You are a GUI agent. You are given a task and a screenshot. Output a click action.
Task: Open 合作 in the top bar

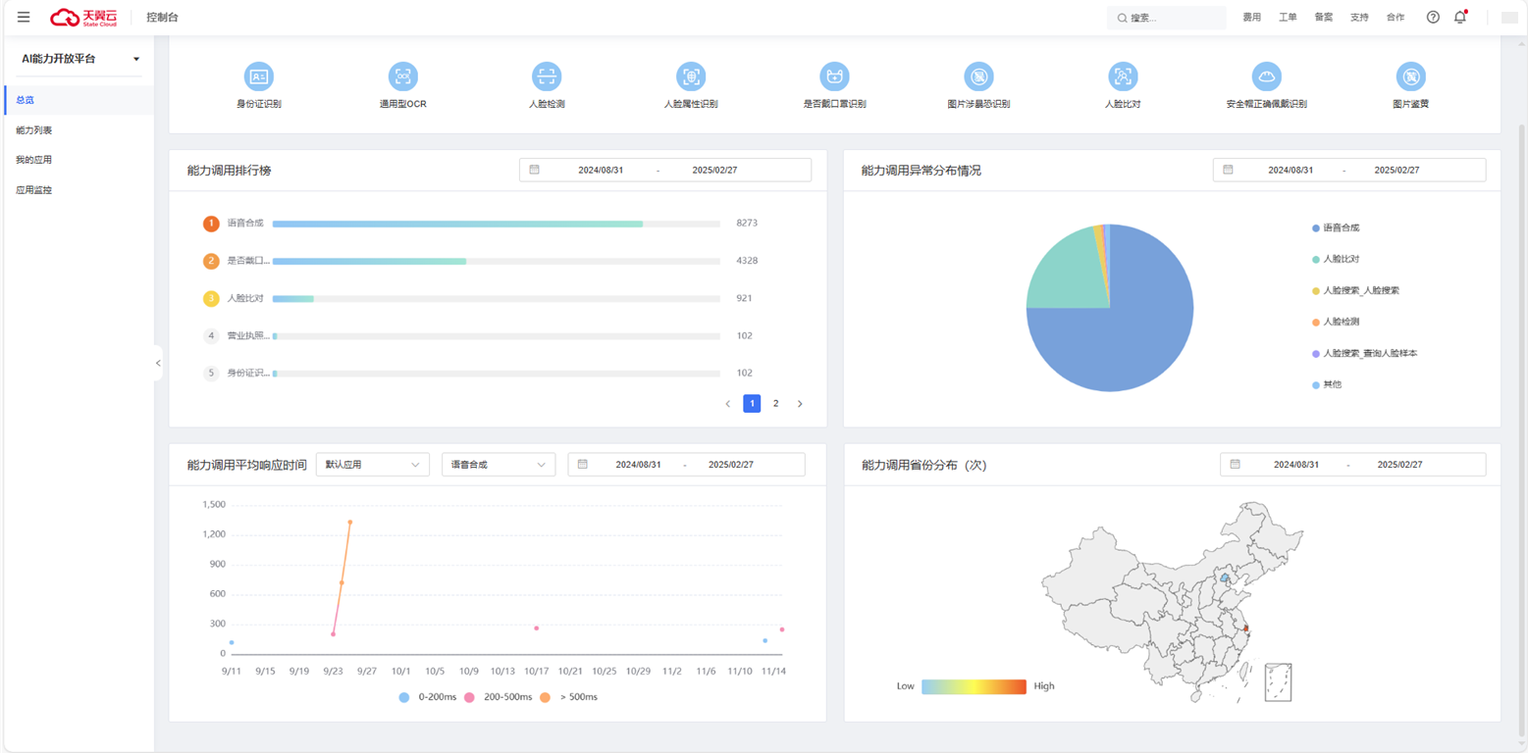[1396, 18]
